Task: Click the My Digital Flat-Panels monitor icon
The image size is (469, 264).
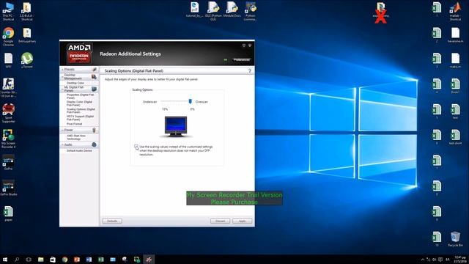Action: click(94, 89)
